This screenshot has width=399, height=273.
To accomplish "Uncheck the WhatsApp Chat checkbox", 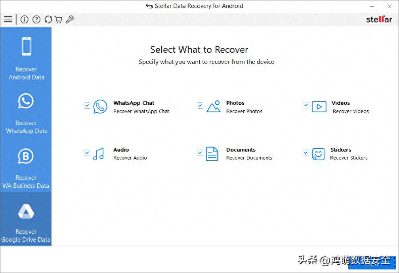I will point(87,106).
